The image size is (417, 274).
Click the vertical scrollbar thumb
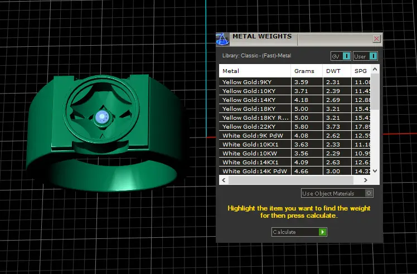(x=375, y=92)
